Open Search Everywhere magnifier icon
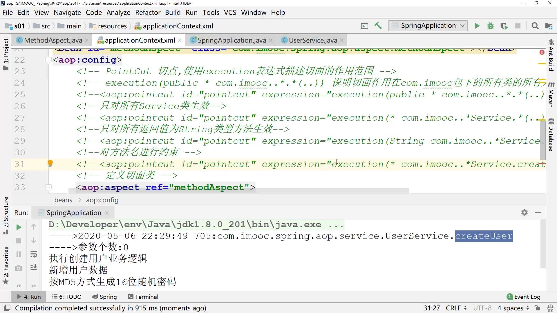Screen dimensions: 557x313 tap(535, 26)
